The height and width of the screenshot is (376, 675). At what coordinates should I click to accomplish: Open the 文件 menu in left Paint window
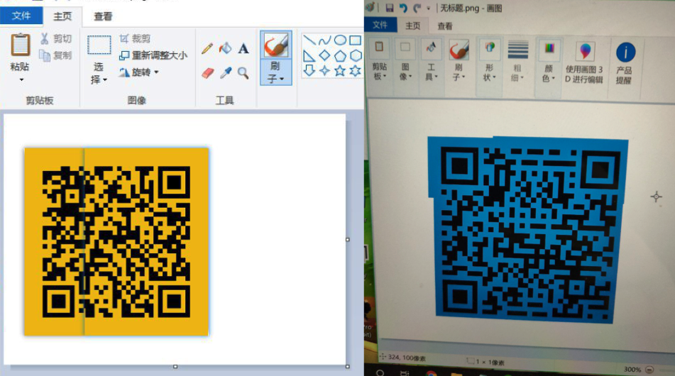coord(21,16)
